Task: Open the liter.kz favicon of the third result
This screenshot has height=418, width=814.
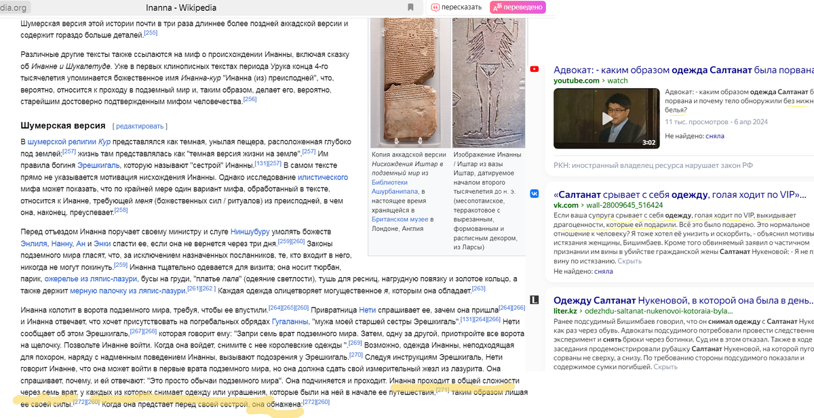Action: (535, 299)
